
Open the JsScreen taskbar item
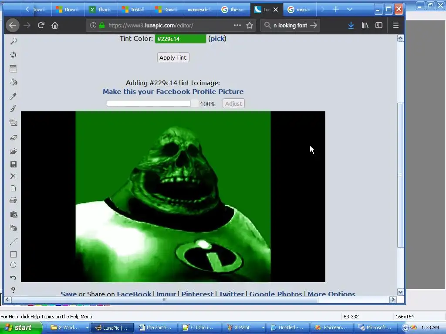pos(331,327)
